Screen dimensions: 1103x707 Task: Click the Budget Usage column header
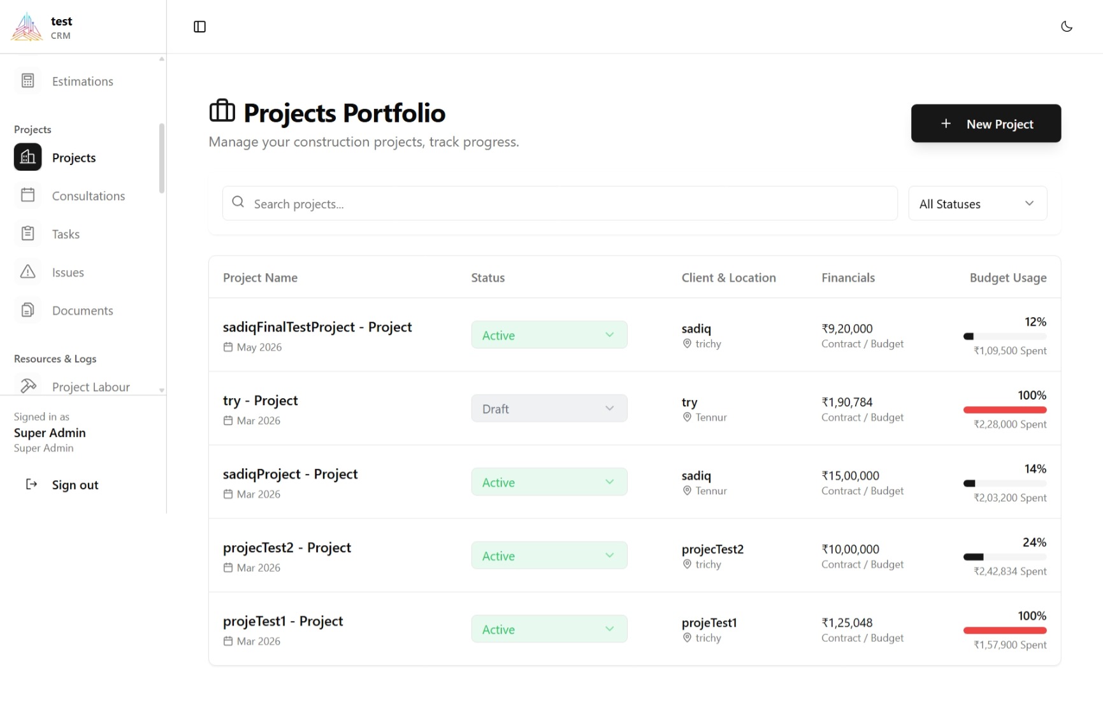pyautogui.click(x=1008, y=278)
